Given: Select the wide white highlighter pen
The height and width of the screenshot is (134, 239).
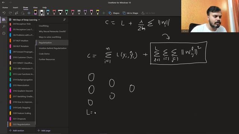Looking at the screenshot, I should coord(60,12).
